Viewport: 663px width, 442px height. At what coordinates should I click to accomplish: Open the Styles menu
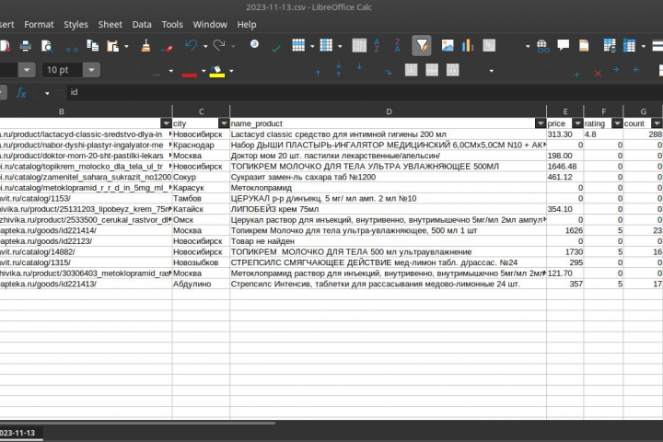click(x=76, y=25)
